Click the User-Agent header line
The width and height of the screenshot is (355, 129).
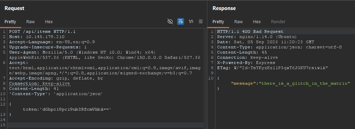tap(105, 55)
